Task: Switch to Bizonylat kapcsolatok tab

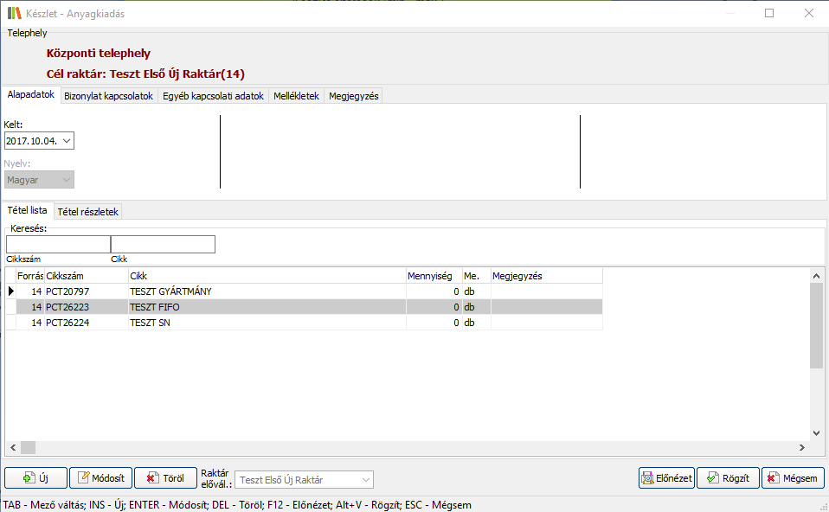Action: [x=108, y=96]
